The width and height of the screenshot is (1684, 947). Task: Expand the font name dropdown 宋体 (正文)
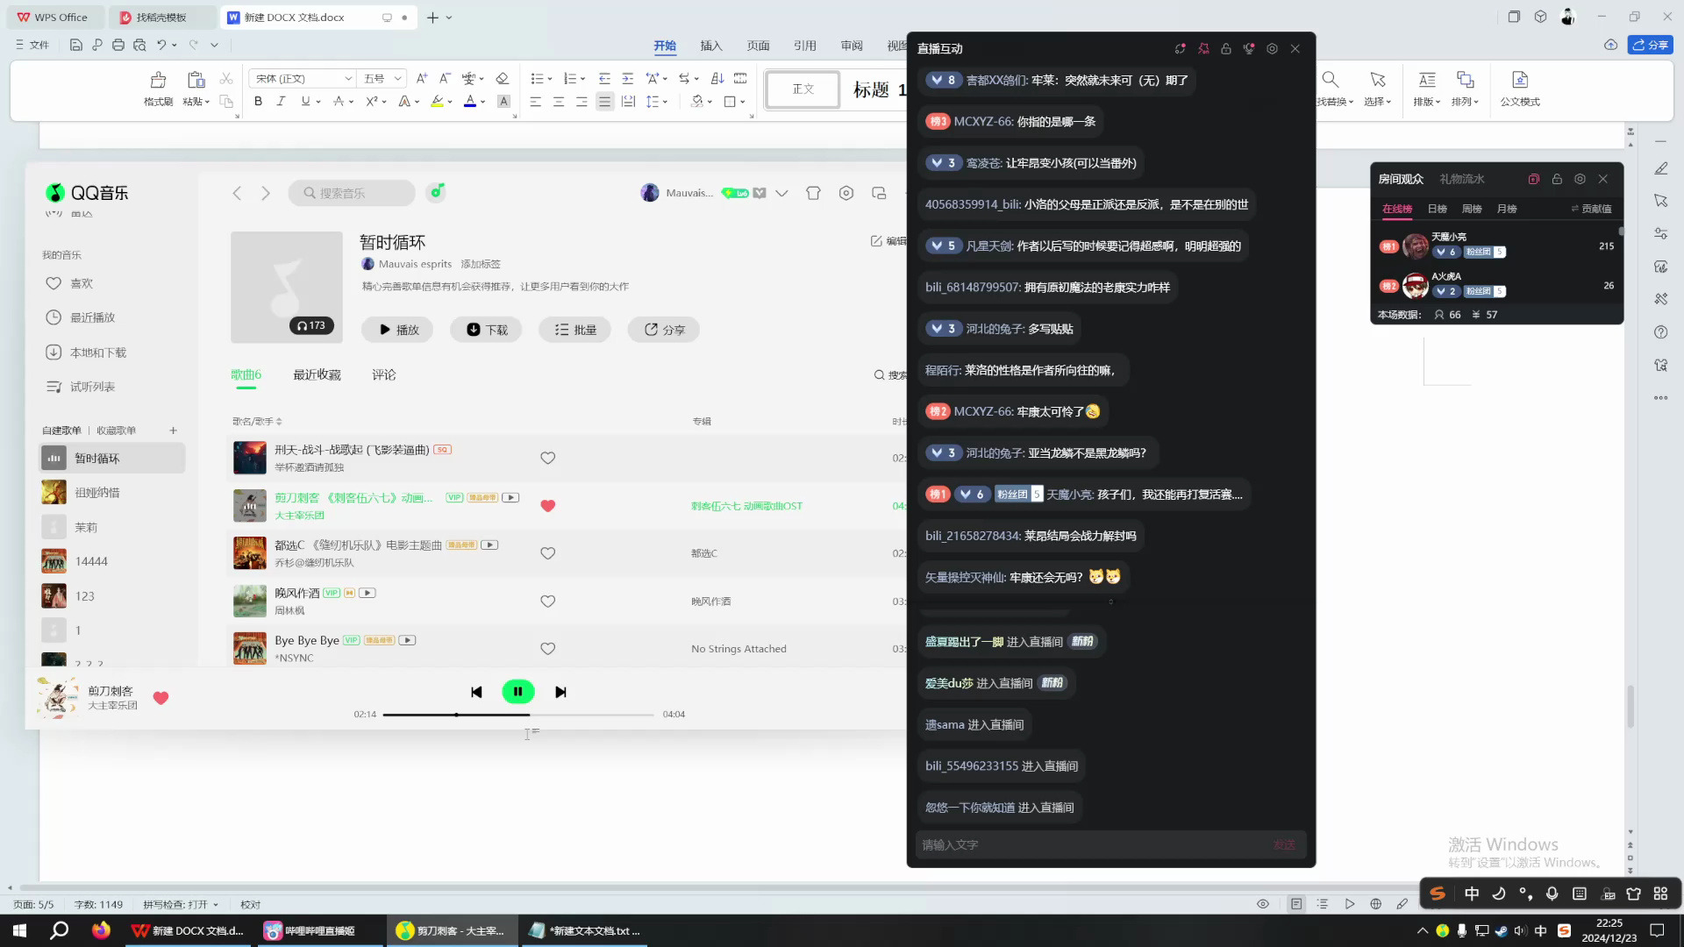pos(348,79)
